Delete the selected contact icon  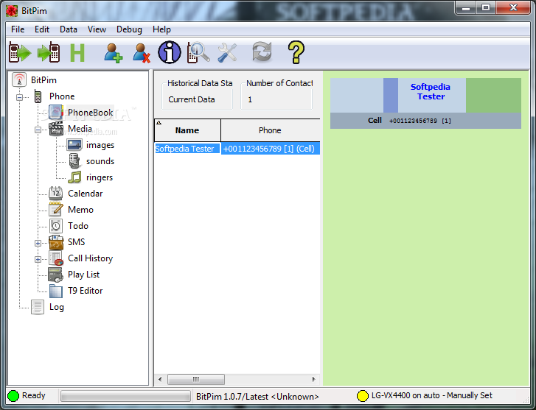tap(142, 52)
